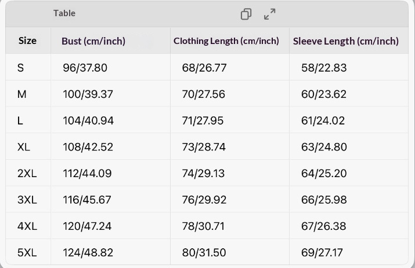Select the S size row cell
415x268 pixels.
[21, 68]
